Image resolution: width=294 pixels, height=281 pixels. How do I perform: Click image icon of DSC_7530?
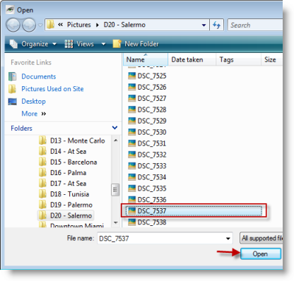tap(131, 132)
